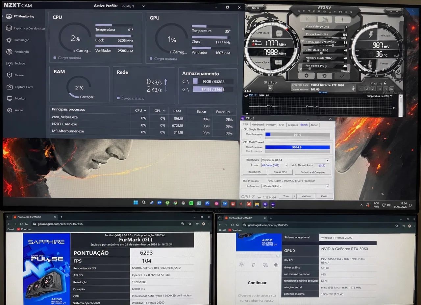The width and height of the screenshot is (421, 305).
Task: Click Submit and Compare in CPU-Z
Action: [x=313, y=172]
